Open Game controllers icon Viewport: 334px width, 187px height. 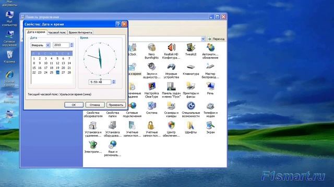click(x=171, y=71)
